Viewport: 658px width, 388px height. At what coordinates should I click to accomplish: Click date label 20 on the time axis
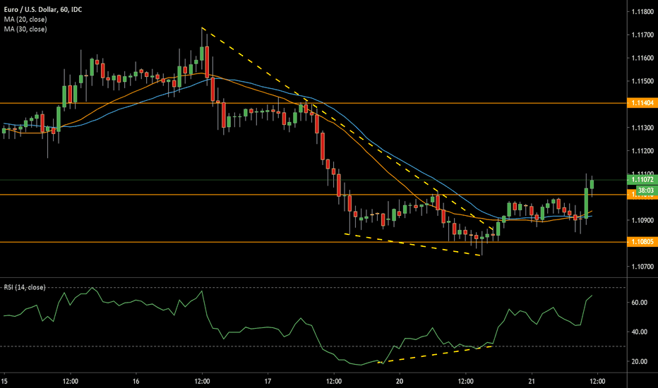400,380
